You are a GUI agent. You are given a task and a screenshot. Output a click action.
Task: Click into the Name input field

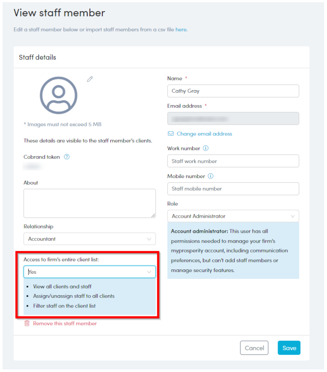(x=233, y=91)
